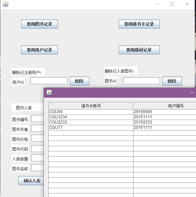This screenshot has width=196, height=197.
Task: Click Java icon in main window title bar
Action: [x=6, y=4]
